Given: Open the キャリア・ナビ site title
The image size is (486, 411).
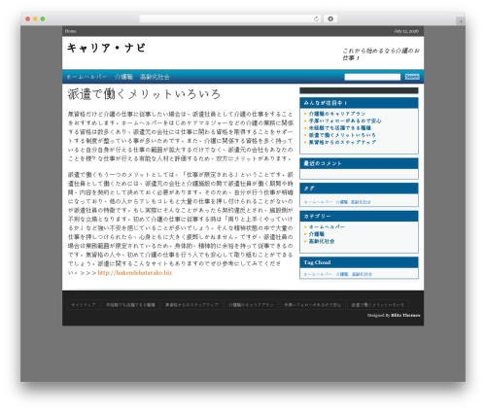Looking at the screenshot, I should [106, 48].
